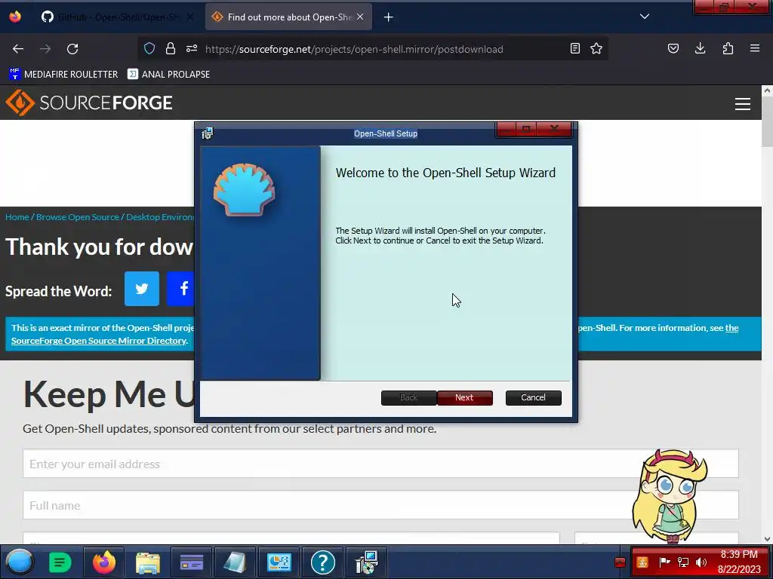Click the Open-Shell installer title bar icon

click(208, 133)
